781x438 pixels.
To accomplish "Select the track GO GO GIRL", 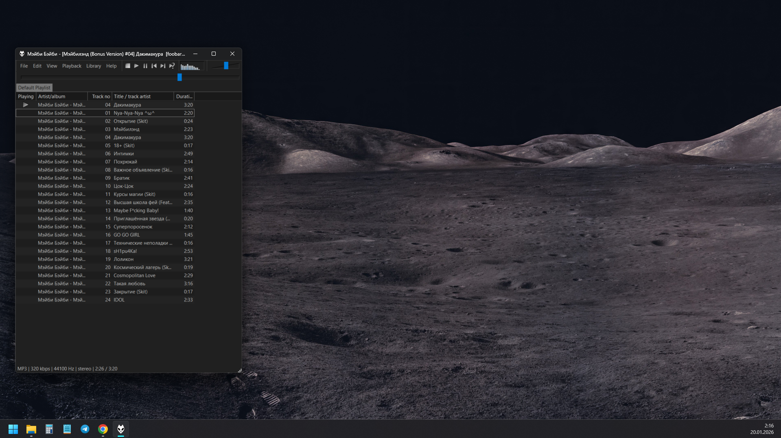I will 127,235.
